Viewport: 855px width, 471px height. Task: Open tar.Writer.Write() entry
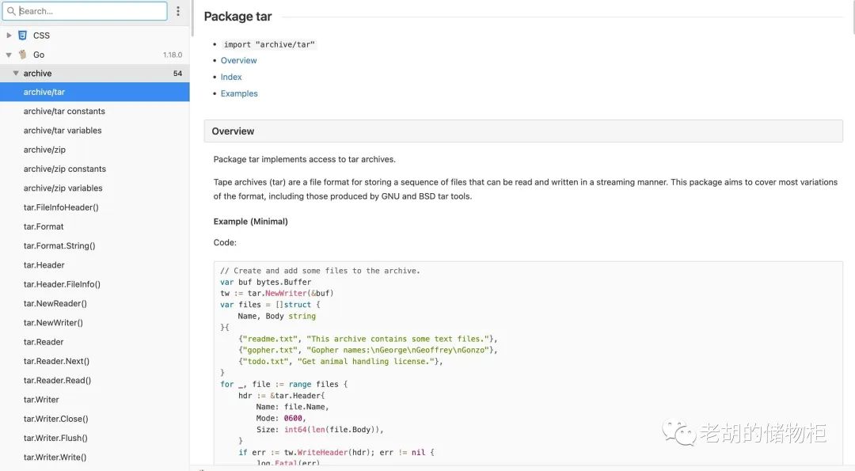(x=95, y=458)
